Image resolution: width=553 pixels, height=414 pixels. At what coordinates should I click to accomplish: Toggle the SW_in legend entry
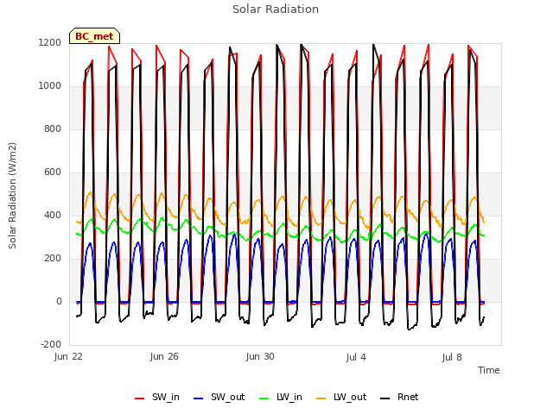click(157, 398)
